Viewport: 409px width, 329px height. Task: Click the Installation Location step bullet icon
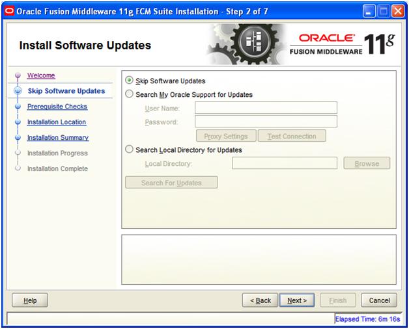pos(18,122)
